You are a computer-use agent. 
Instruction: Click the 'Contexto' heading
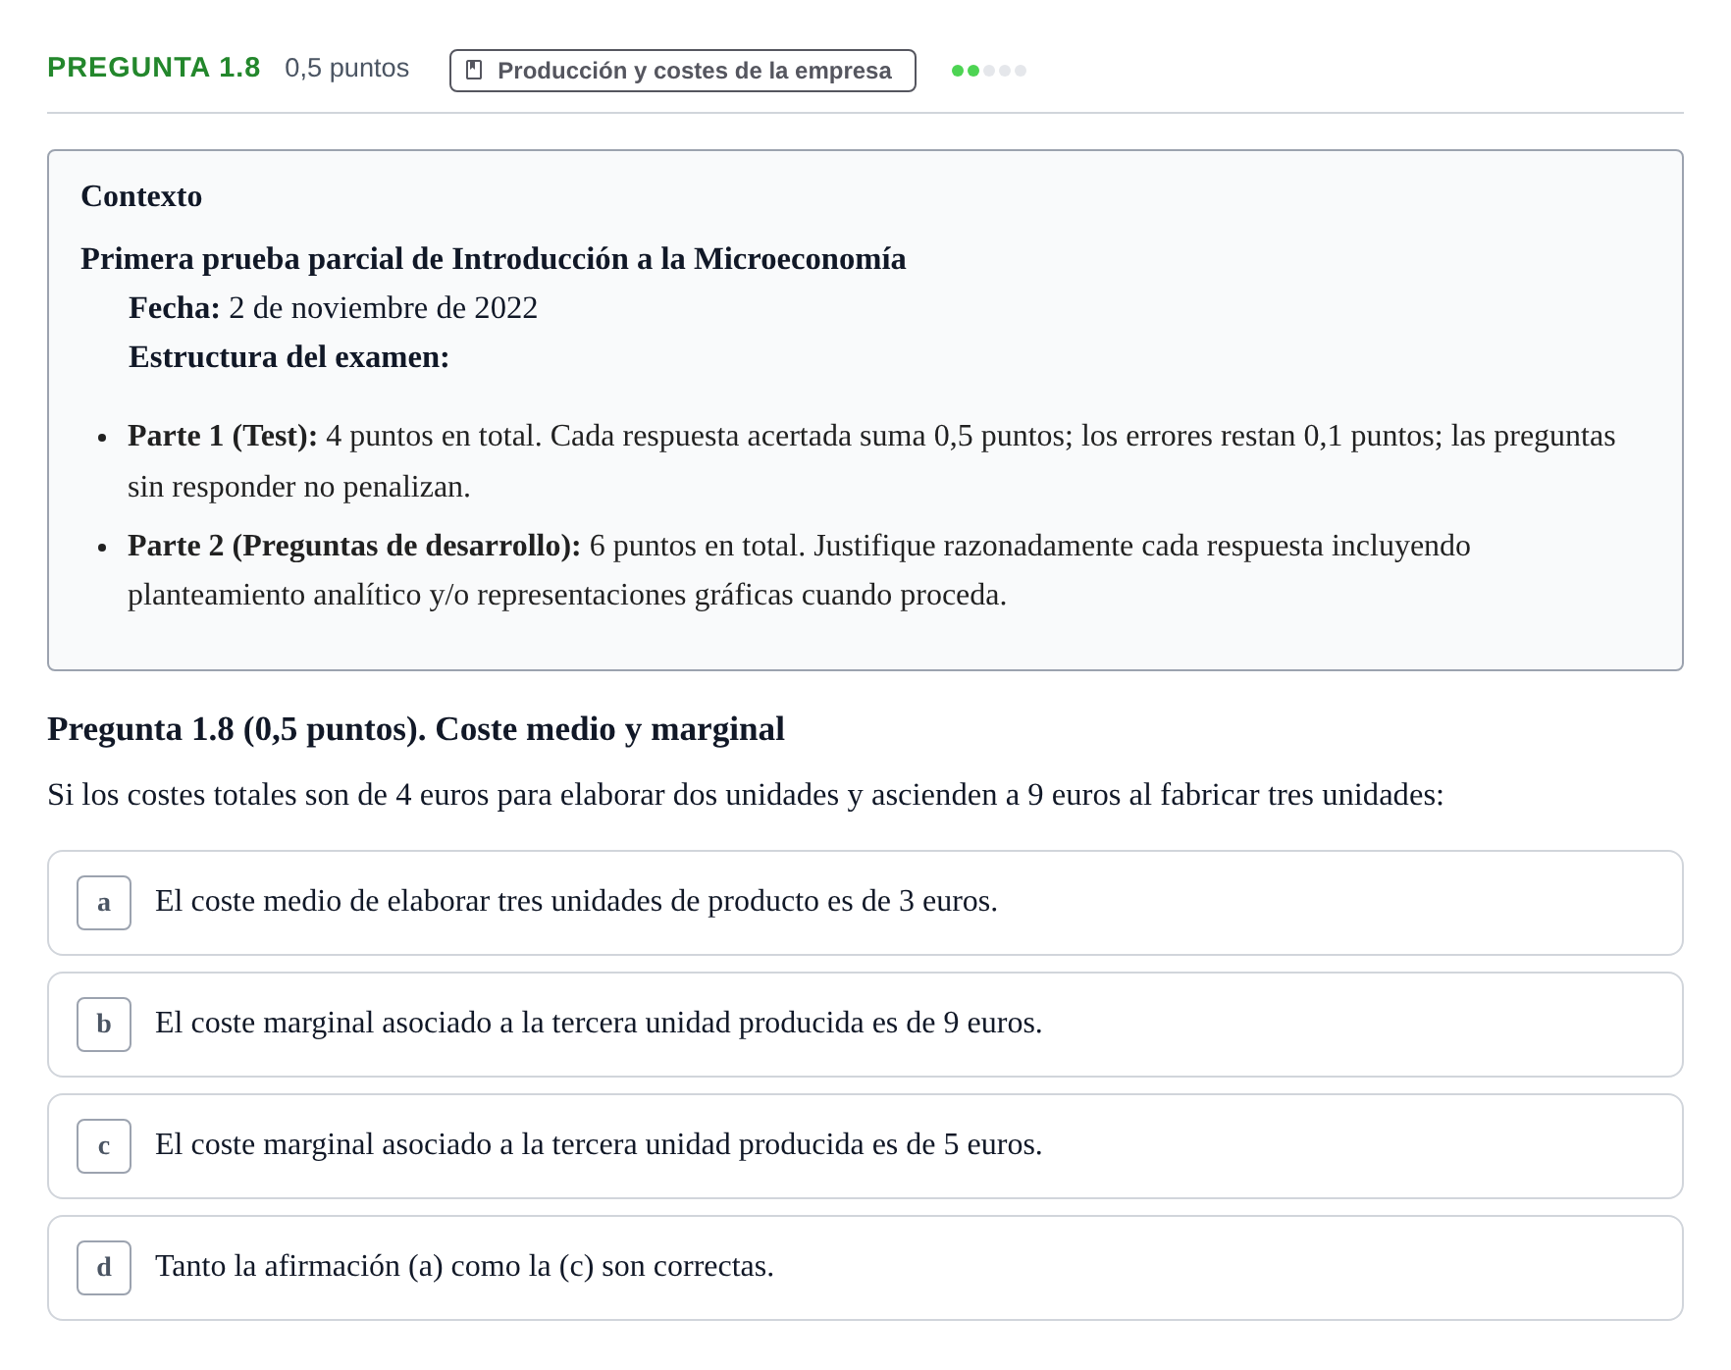click(141, 196)
